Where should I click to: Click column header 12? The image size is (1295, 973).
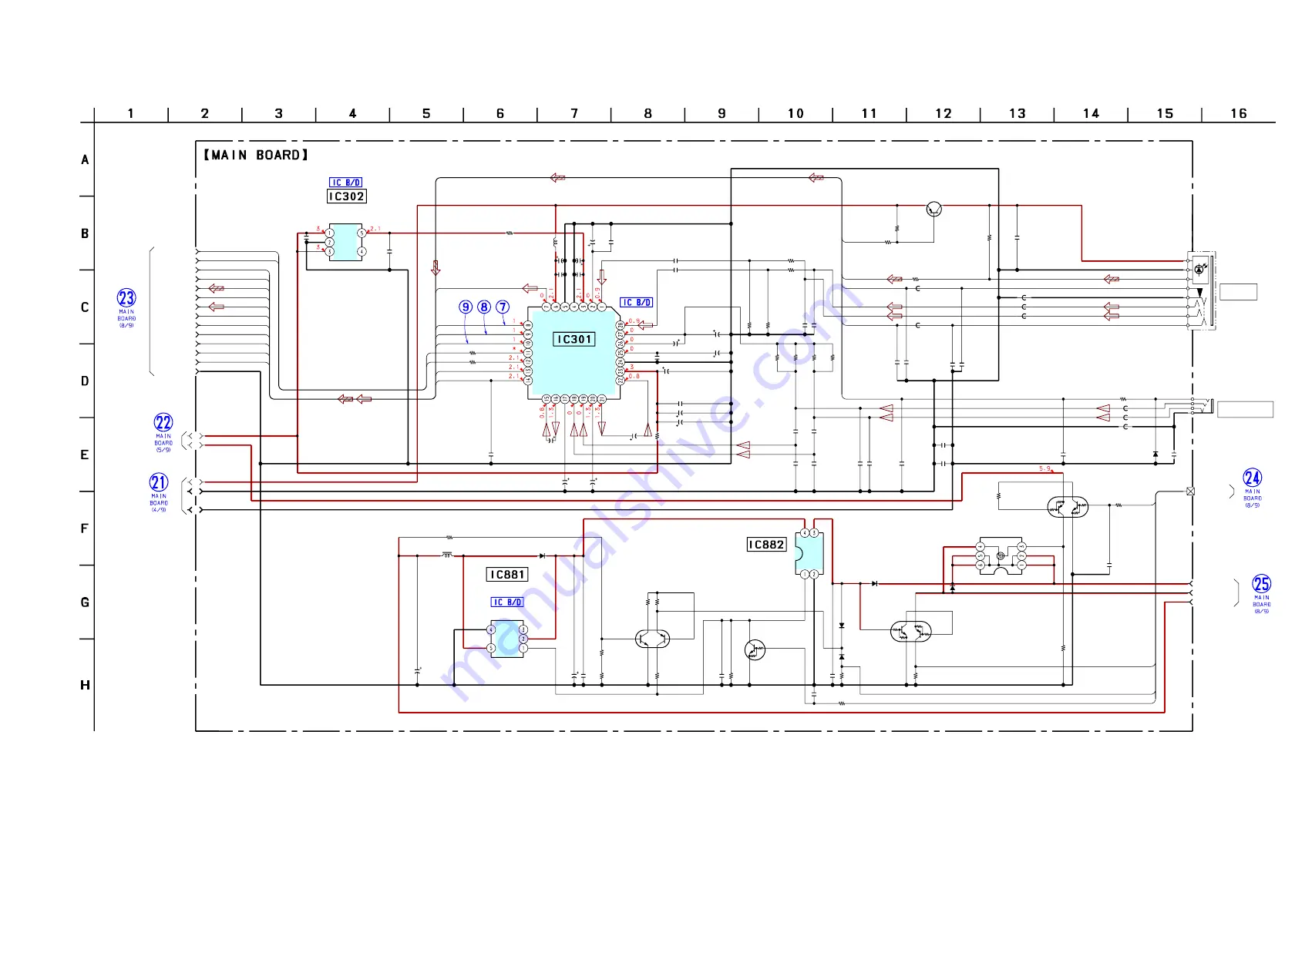point(943,113)
